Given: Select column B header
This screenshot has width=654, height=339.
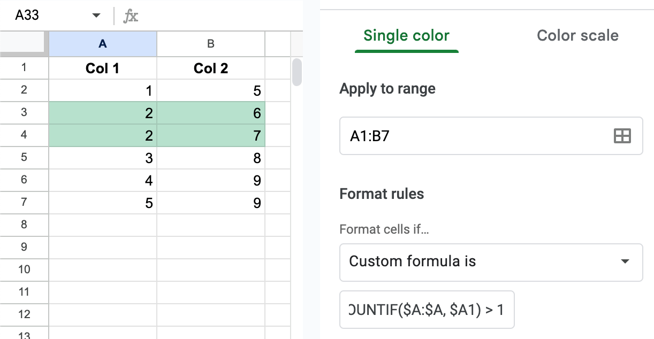Looking at the screenshot, I should pos(210,44).
